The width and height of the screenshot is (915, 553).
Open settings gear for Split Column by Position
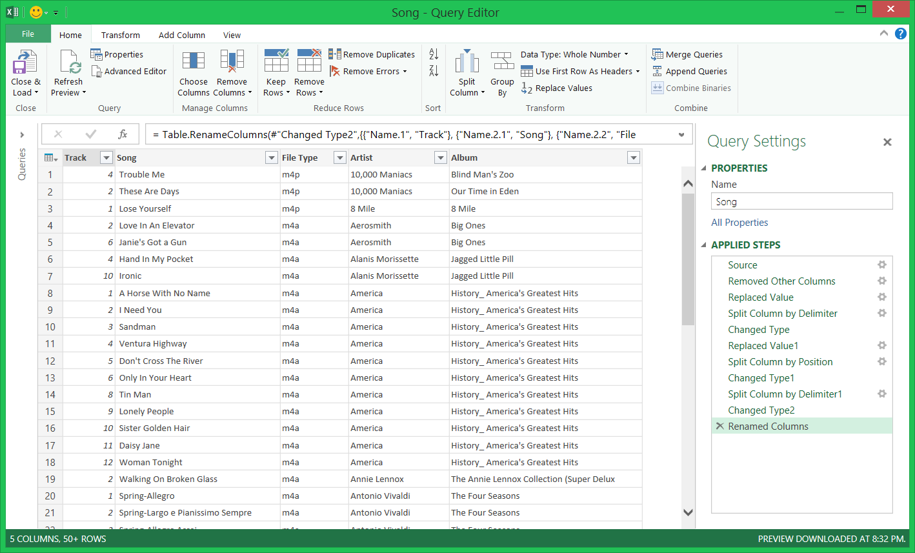coord(881,362)
